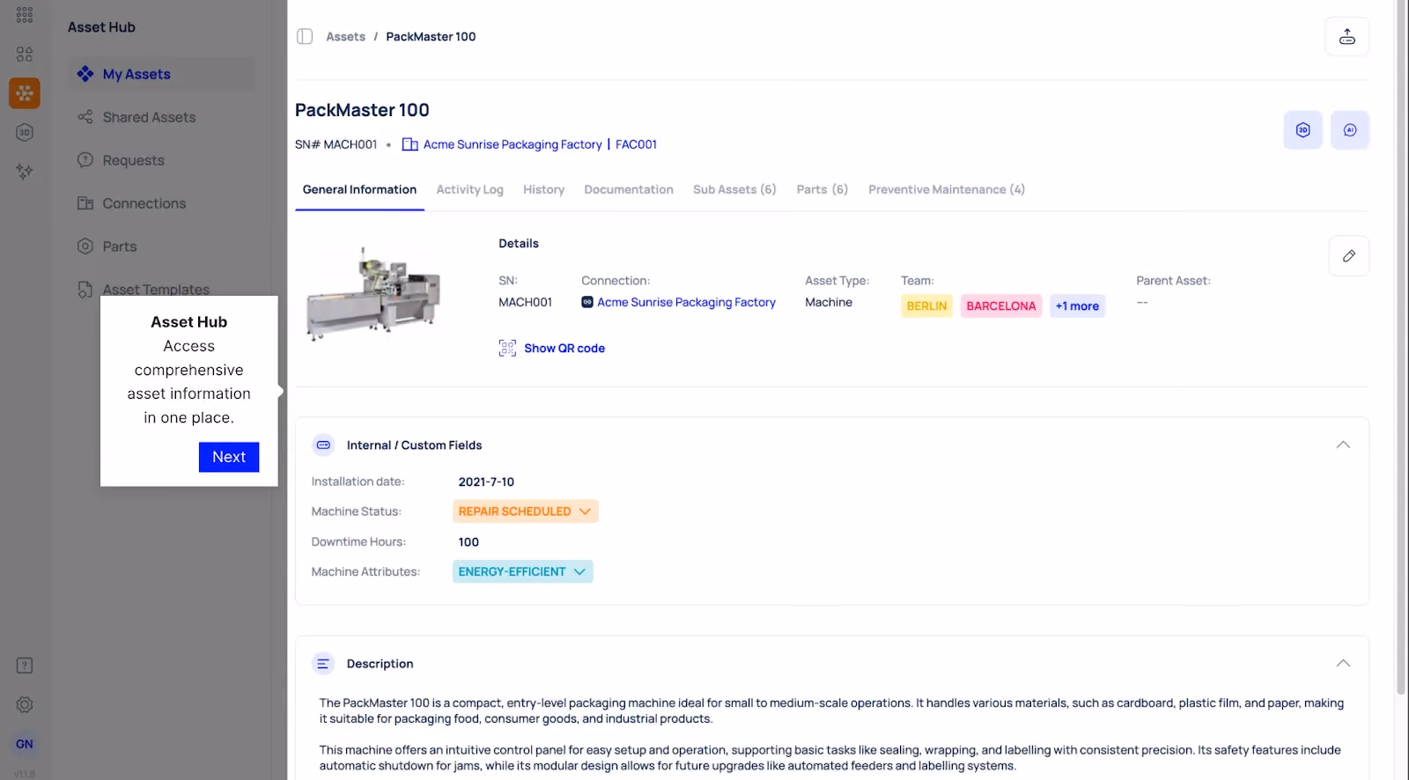The width and height of the screenshot is (1409, 780).
Task: Expand the +1 more team tag
Action: [x=1077, y=306]
